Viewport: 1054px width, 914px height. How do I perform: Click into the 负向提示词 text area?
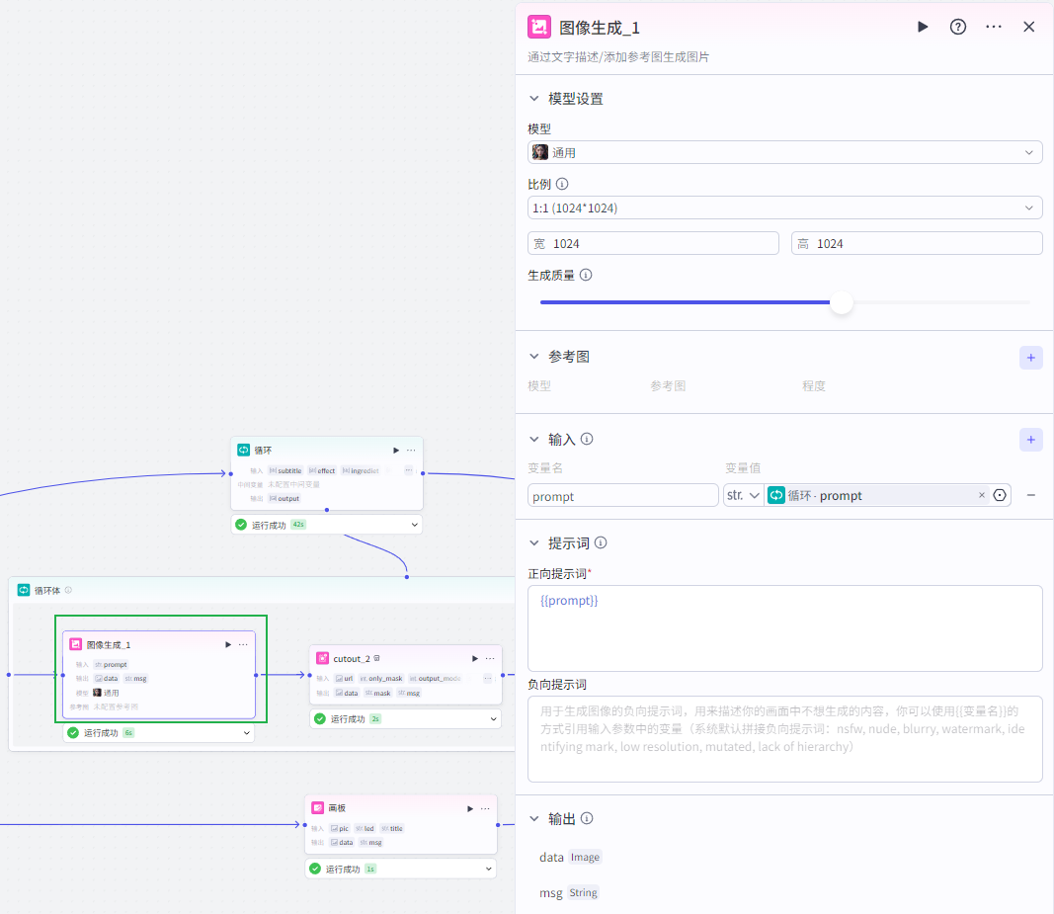click(x=785, y=739)
